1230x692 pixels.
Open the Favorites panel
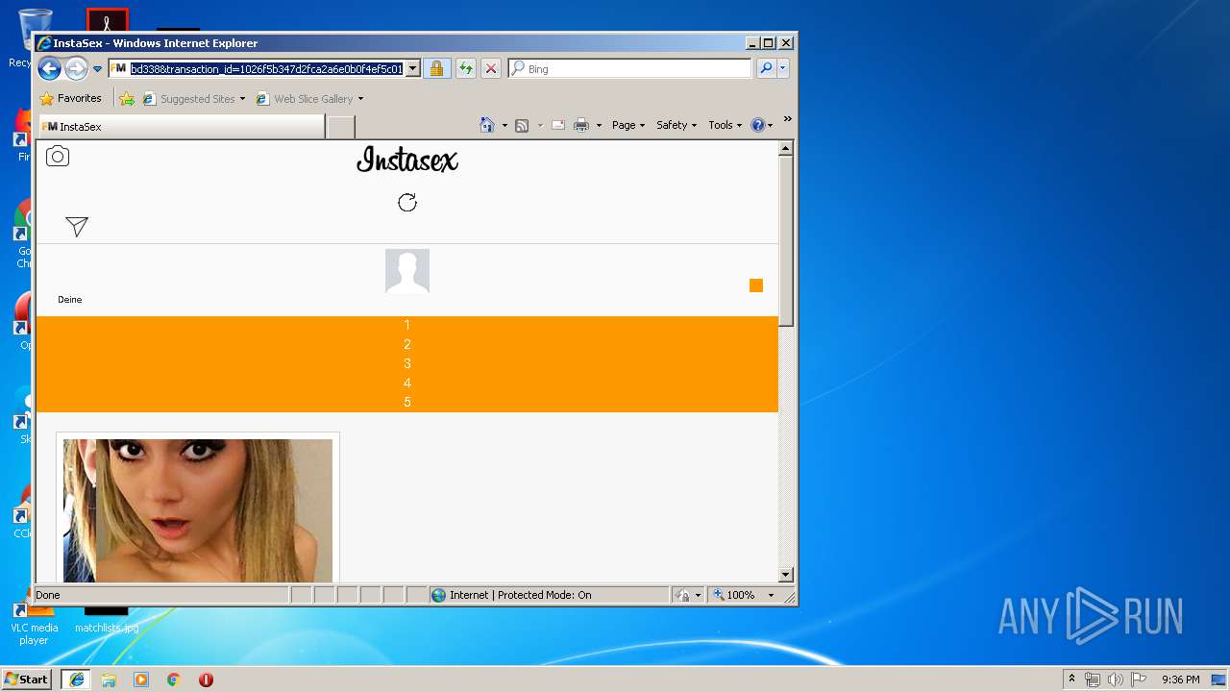[70, 98]
